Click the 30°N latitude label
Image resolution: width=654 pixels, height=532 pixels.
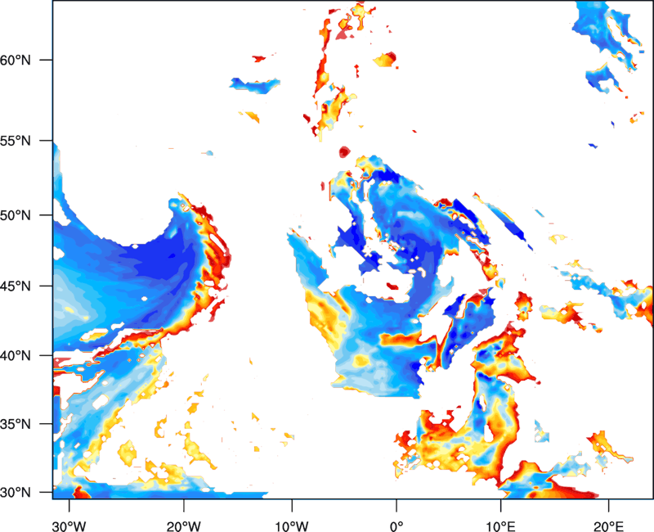click(16, 493)
